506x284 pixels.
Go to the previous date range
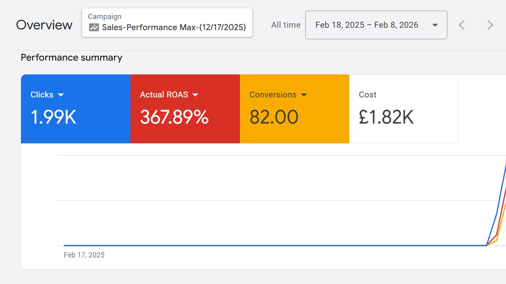coord(462,25)
